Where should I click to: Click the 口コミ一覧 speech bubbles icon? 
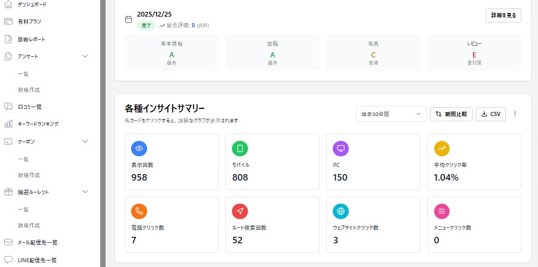click(x=8, y=107)
